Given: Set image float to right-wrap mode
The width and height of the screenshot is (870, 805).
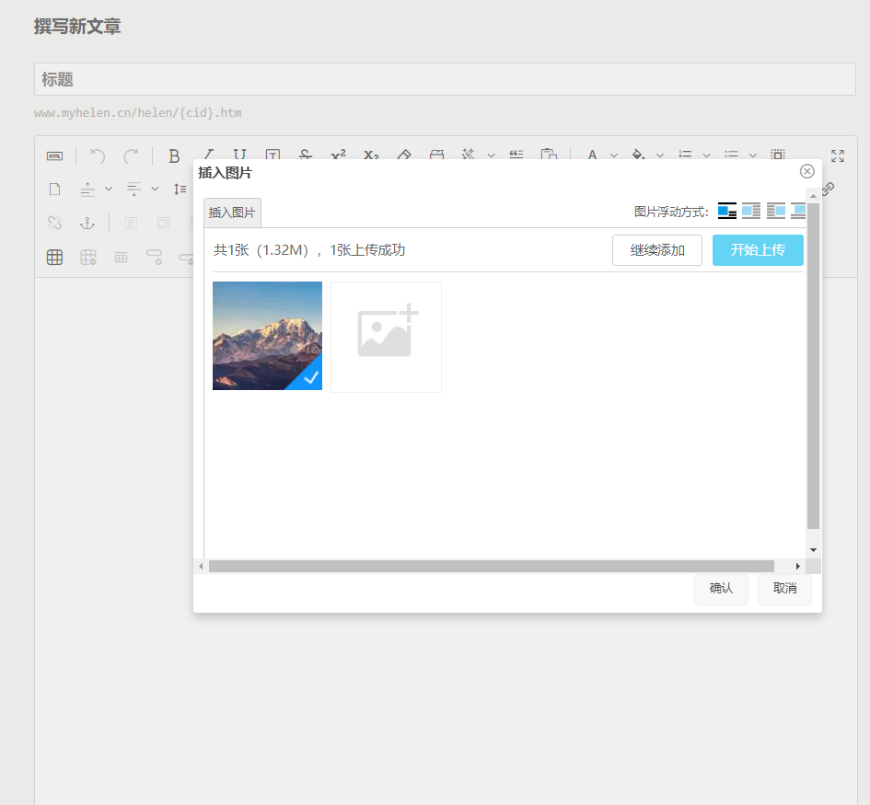Looking at the screenshot, I should 776,212.
